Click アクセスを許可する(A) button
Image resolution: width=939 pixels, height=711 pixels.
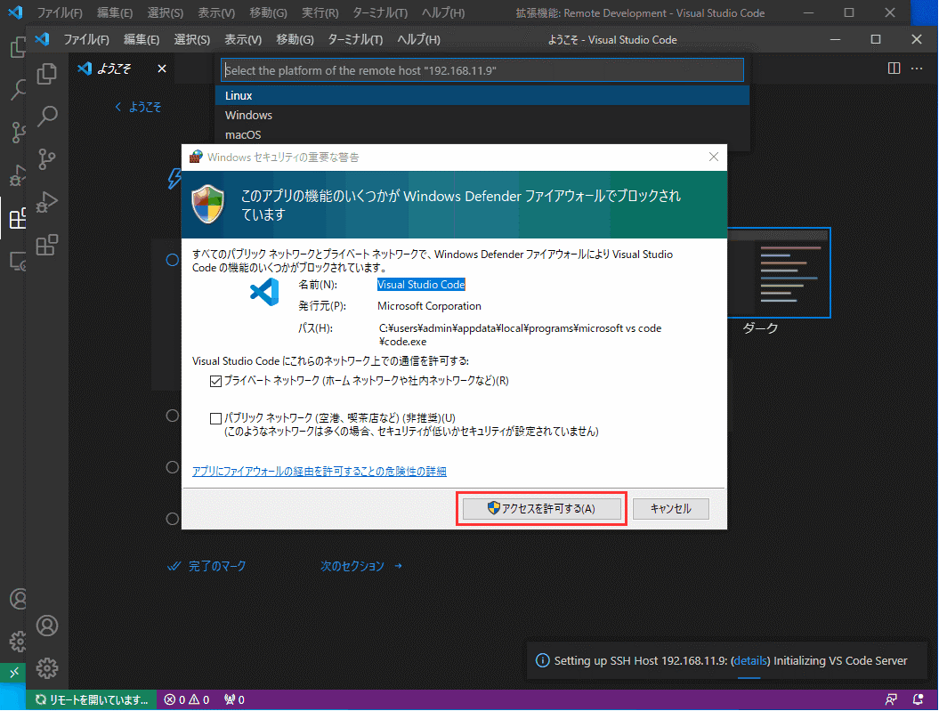pyautogui.click(x=541, y=509)
